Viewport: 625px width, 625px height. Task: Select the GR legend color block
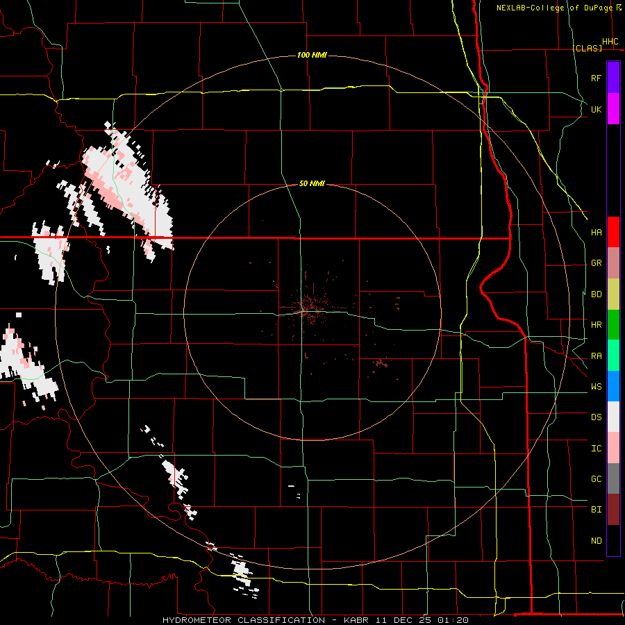coord(613,263)
